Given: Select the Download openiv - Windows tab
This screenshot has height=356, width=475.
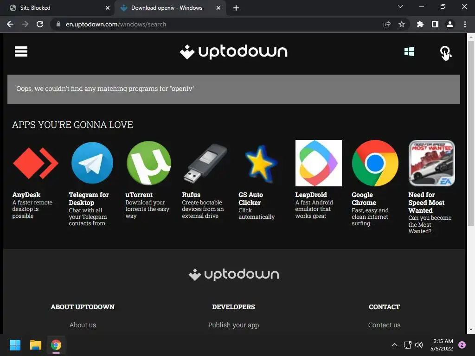Looking at the screenshot, I should tap(170, 8).
